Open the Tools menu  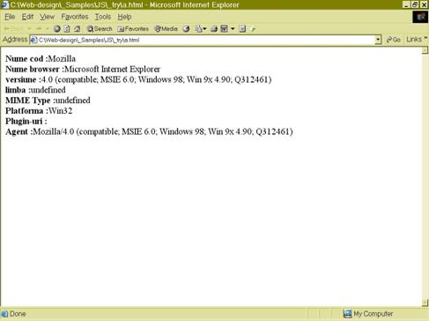pos(103,17)
